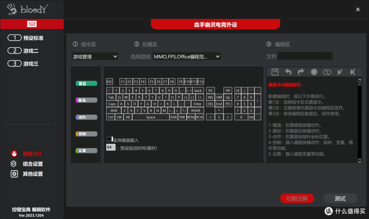Click the HM key on virtual keyboard
The width and height of the screenshot is (369, 219).
click(219, 97)
